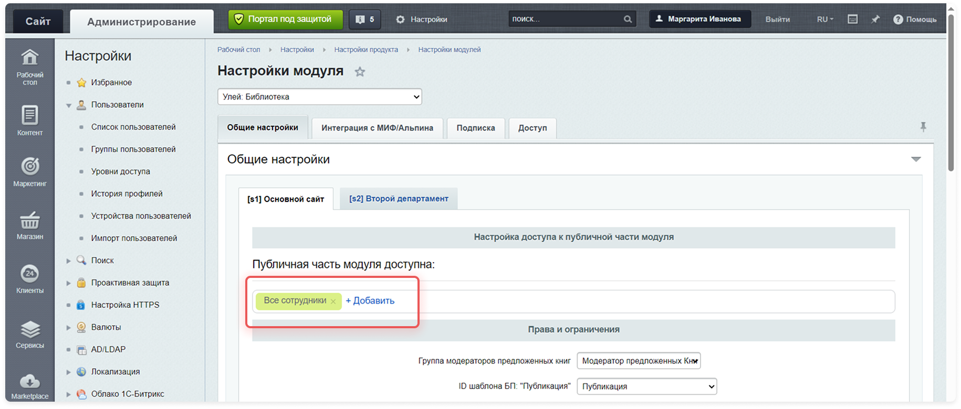
Task: Open the Улей: Библиотека module dropdown
Action: [x=320, y=96]
